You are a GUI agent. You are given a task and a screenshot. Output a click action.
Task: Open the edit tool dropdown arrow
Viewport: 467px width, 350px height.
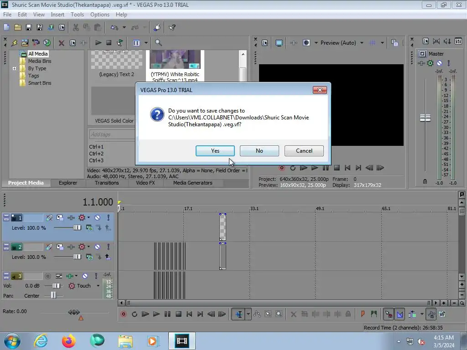(x=248, y=314)
